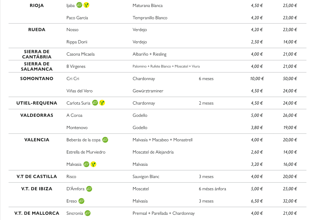This screenshot has height=220, width=315.
Task: Select the V.T. DE IBIZA region heading
Action: tap(37, 189)
